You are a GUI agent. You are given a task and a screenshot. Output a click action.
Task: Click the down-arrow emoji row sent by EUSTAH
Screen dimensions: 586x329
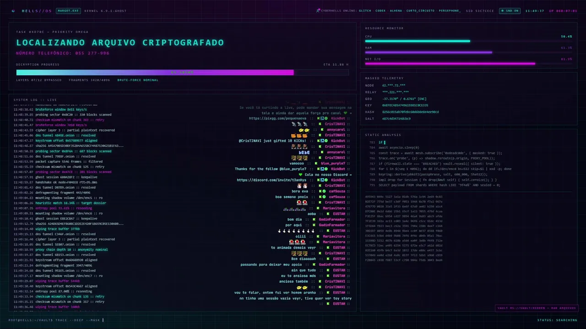(x=296, y=231)
